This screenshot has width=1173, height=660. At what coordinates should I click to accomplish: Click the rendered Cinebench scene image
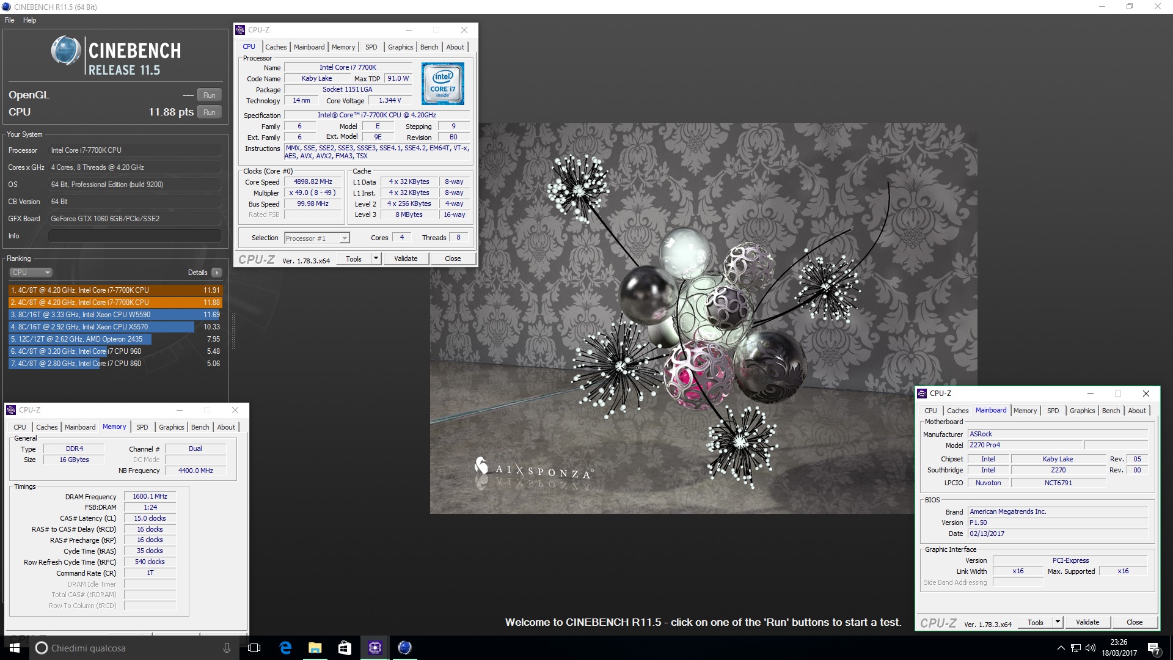pos(703,318)
